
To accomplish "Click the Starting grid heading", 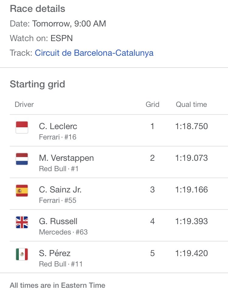I will pos(37,84).
